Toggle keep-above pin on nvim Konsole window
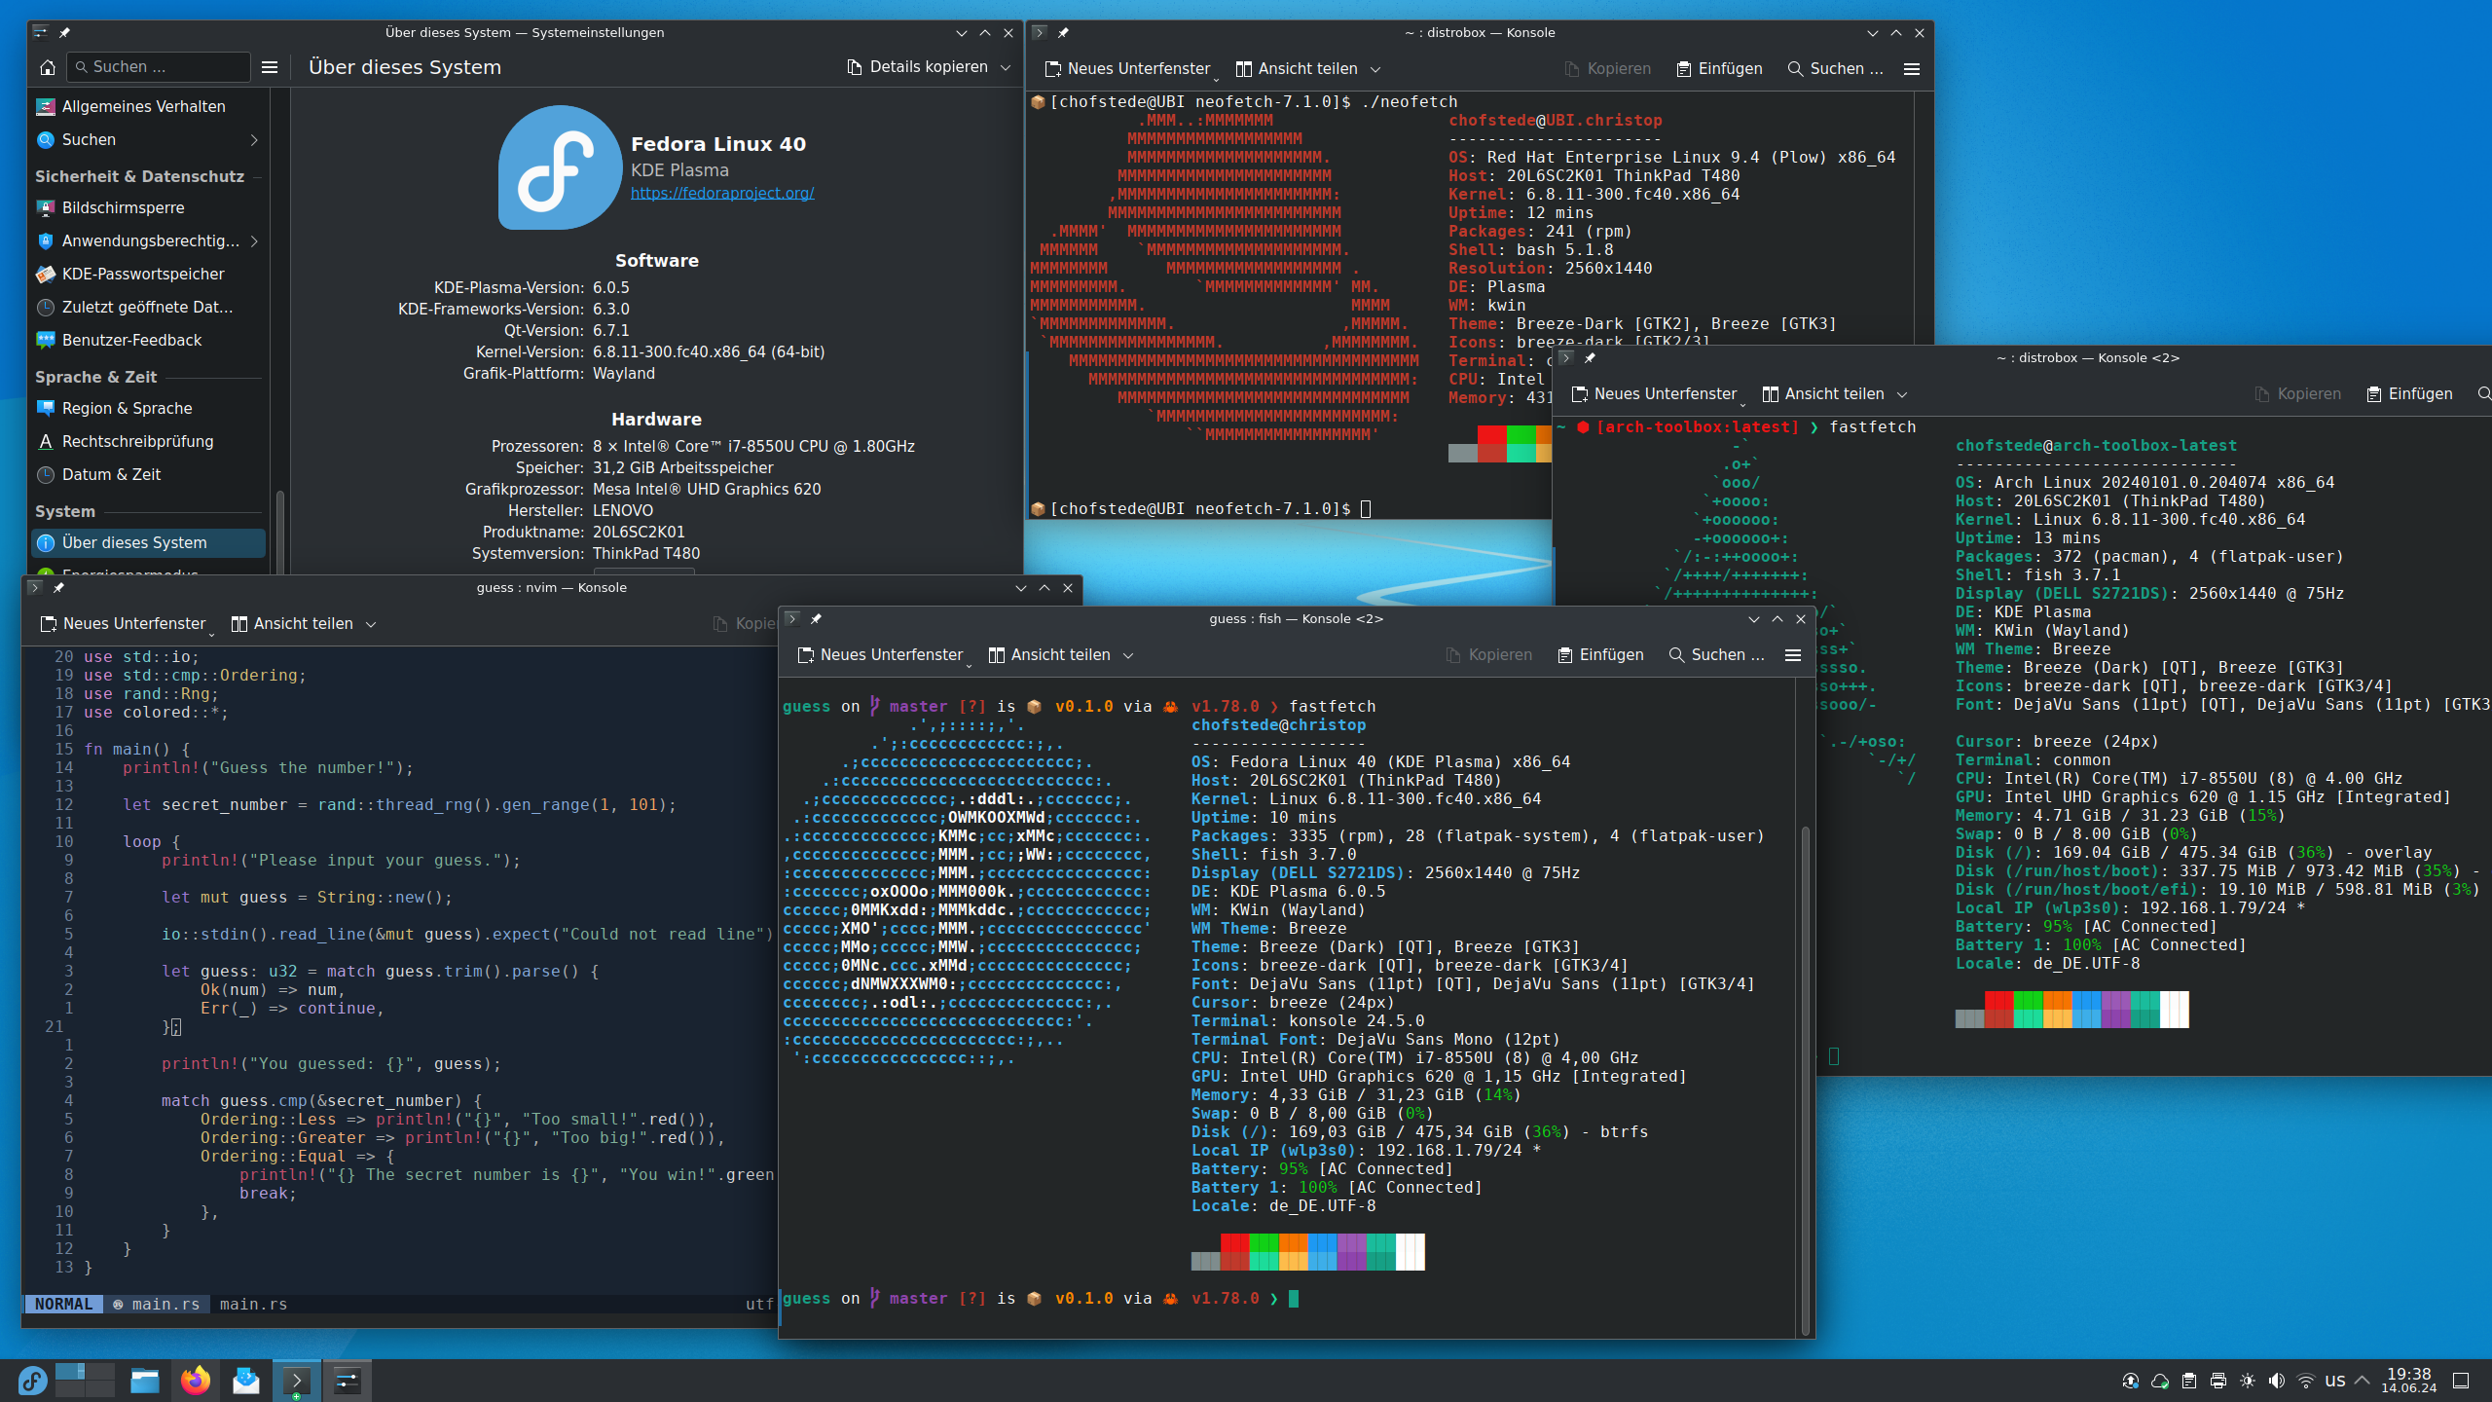 (58, 587)
